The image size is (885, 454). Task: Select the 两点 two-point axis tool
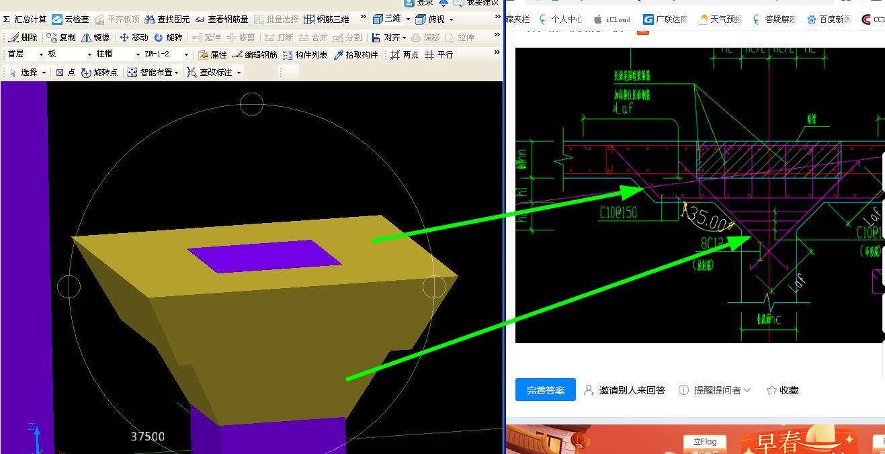pyautogui.click(x=405, y=55)
